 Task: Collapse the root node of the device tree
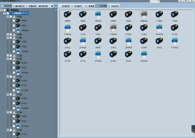click(x=2, y=10)
